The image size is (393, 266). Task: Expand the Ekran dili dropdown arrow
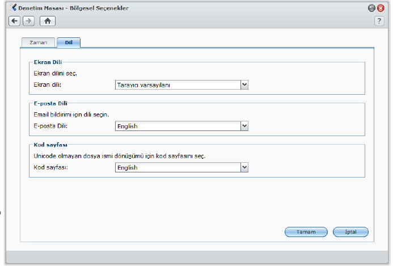pyautogui.click(x=244, y=85)
